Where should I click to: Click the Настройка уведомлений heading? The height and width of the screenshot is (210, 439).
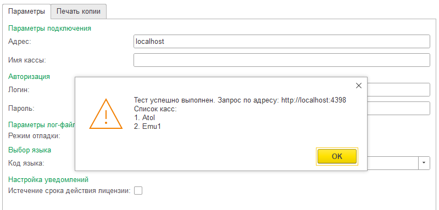pyautogui.click(x=48, y=179)
